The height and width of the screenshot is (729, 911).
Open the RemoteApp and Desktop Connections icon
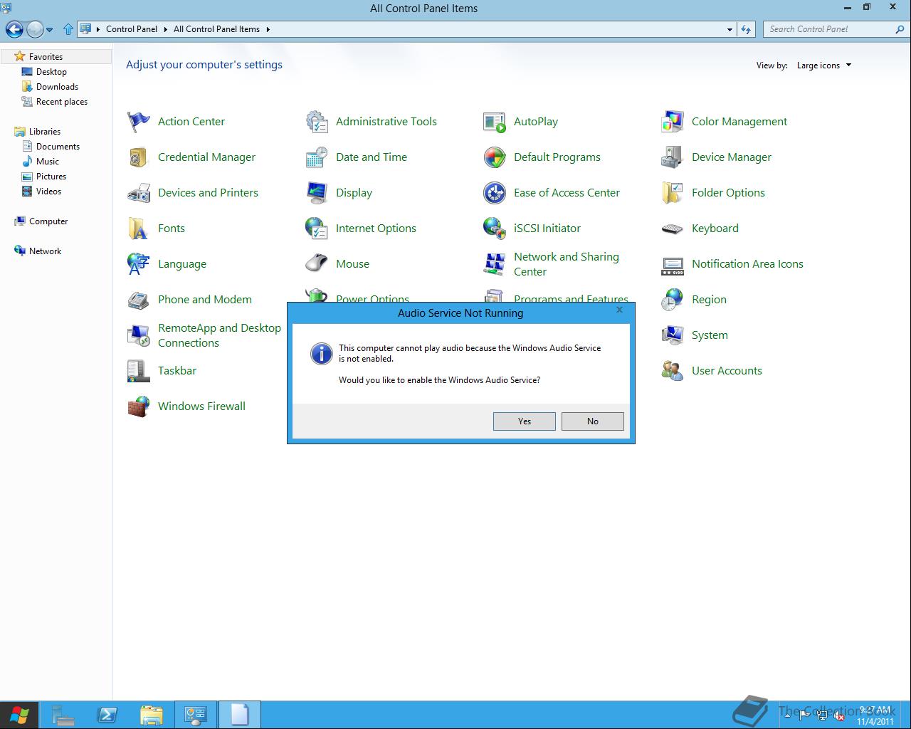[139, 335]
